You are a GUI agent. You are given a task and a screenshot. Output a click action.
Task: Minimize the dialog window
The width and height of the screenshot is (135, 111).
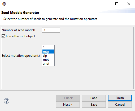coord(105,4)
